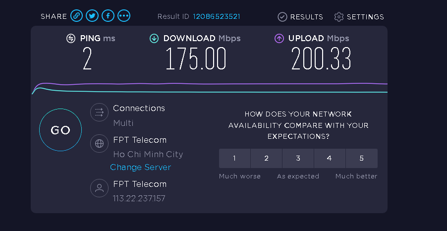This screenshot has height=231, width=447.
Task: Open Settings with gear icon
Action: click(x=359, y=17)
